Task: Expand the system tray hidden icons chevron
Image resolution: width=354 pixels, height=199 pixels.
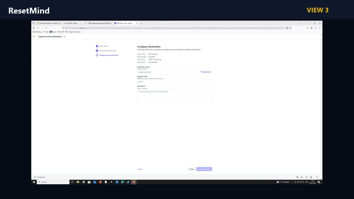Action: tap(293, 182)
